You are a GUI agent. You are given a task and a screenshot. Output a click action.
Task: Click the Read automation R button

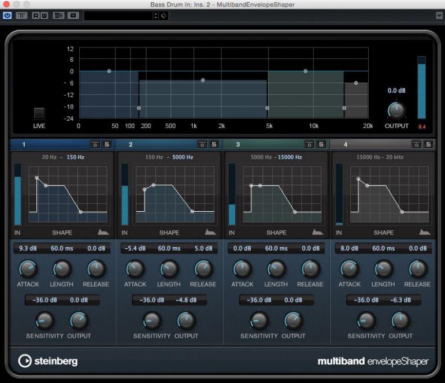click(36, 16)
